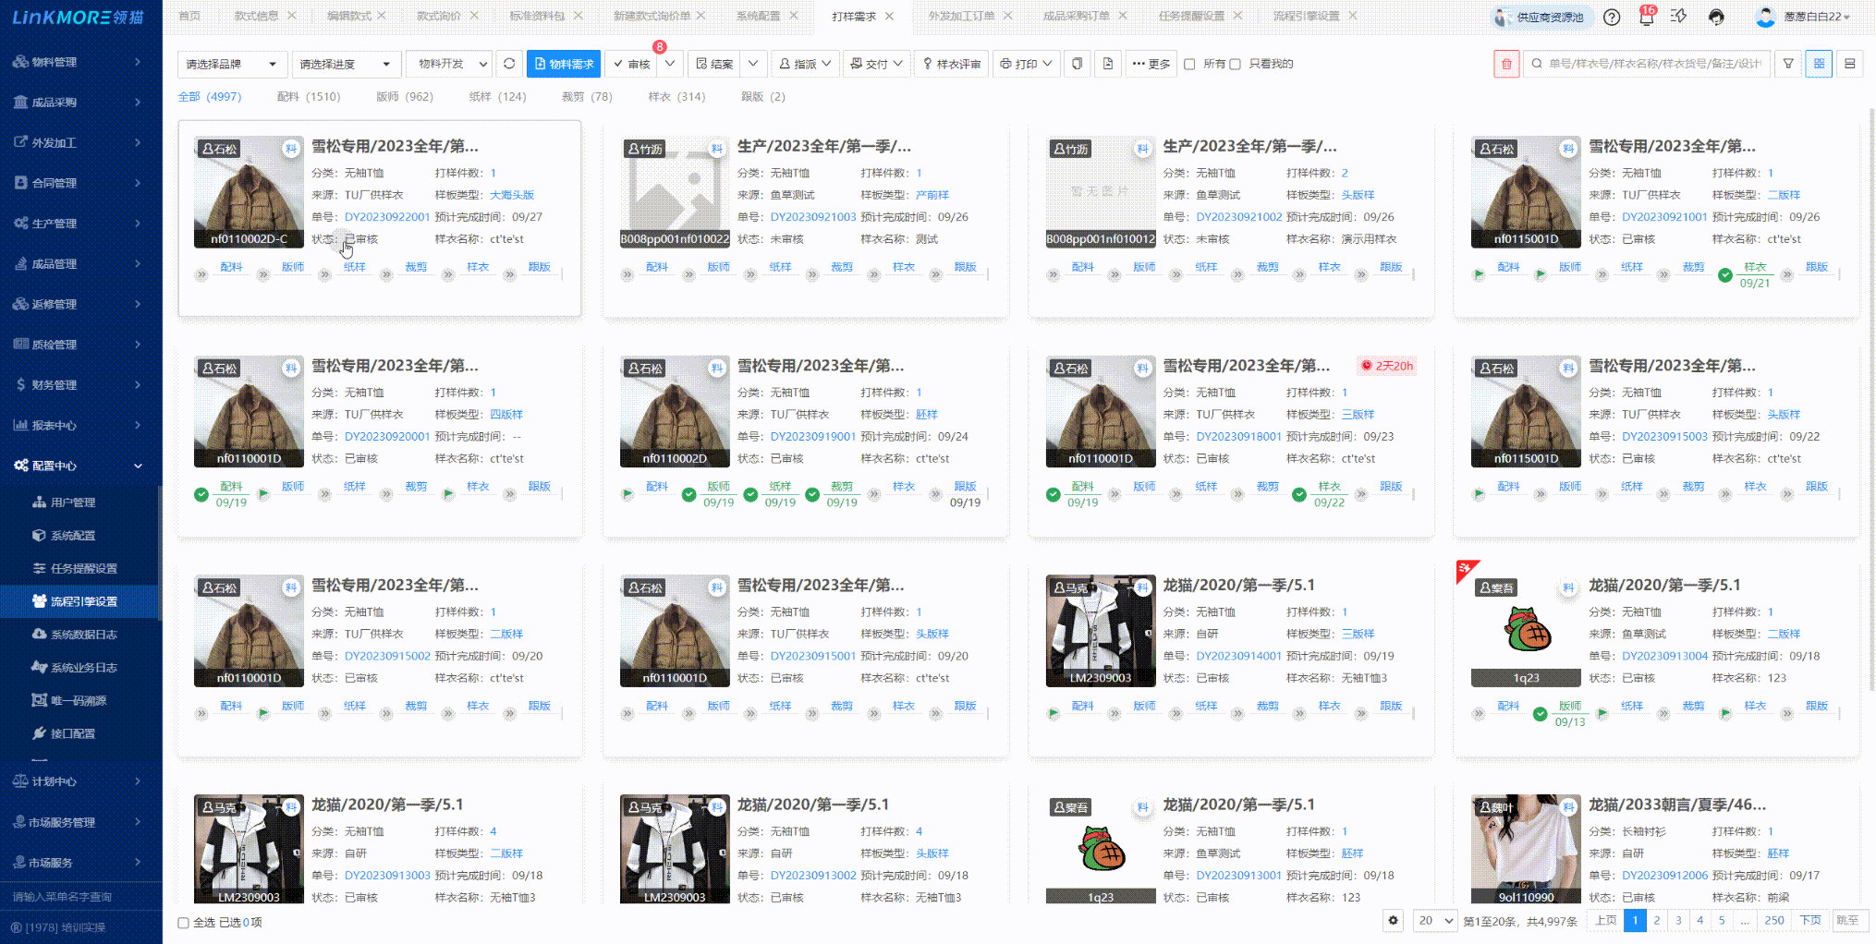Open the notification bell with badge 16
The image size is (1876, 944).
click(x=1646, y=17)
